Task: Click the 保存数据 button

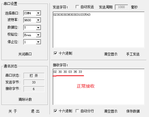Action: (133, 111)
